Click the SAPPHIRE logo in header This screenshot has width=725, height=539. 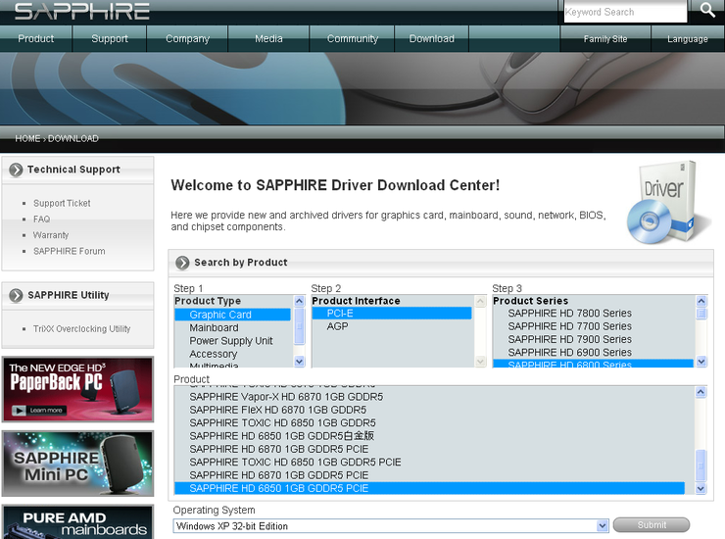(x=82, y=12)
